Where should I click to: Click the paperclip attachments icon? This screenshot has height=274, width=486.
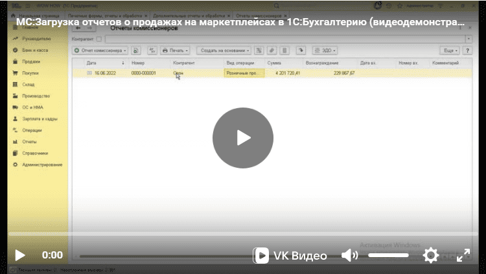click(x=272, y=51)
